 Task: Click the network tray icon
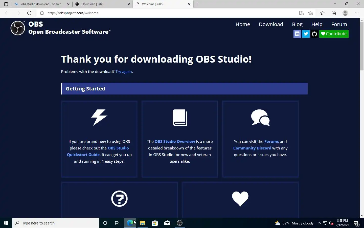325,223
